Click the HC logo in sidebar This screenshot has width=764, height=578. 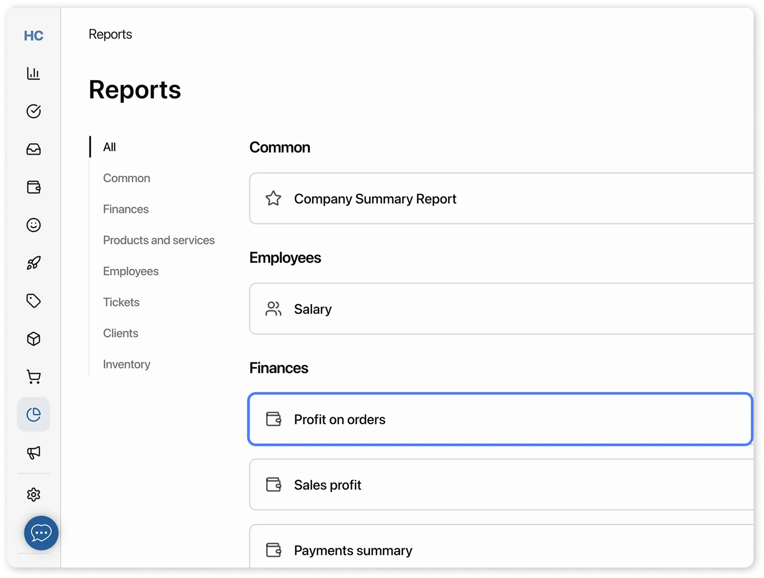tap(34, 36)
